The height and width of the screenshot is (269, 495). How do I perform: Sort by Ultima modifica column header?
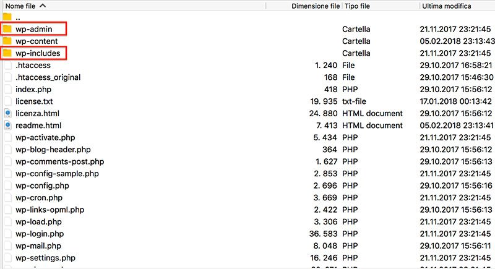[x=446, y=6]
